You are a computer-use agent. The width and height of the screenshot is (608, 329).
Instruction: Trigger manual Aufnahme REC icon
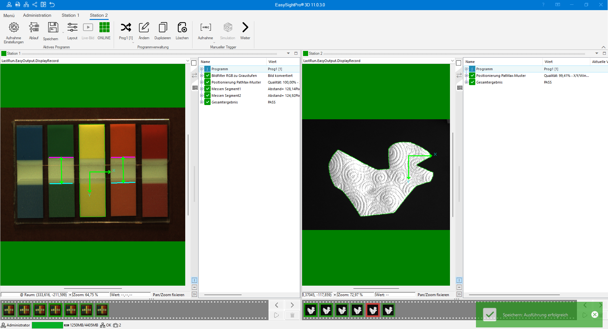(206, 28)
